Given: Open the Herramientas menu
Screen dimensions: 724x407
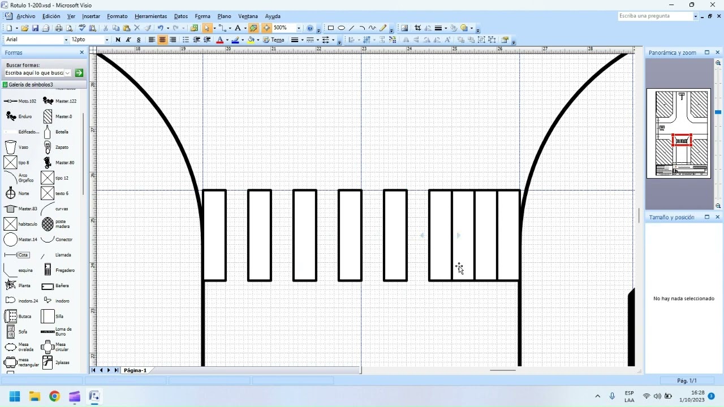Looking at the screenshot, I should coord(150,16).
